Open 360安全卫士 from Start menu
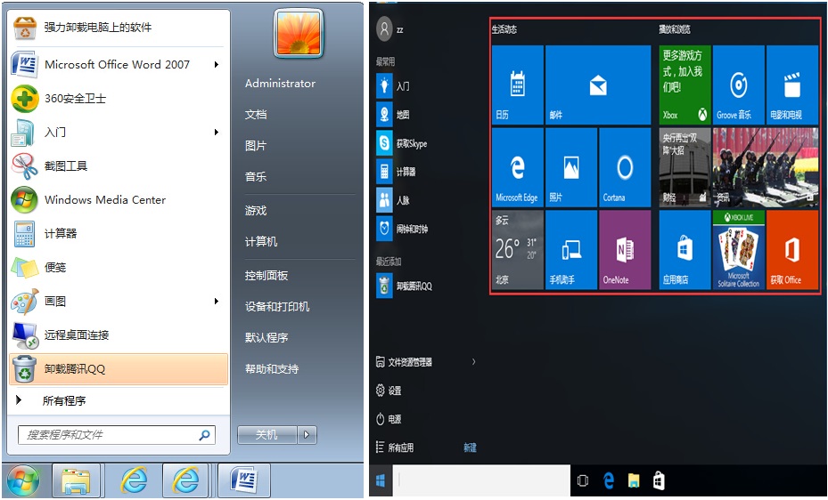The image size is (828, 500). click(119, 99)
